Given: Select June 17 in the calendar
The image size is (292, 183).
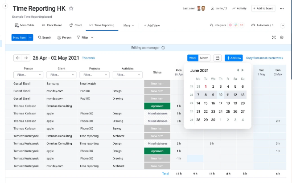Looking at the screenshot, I should click(x=221, y=103).
